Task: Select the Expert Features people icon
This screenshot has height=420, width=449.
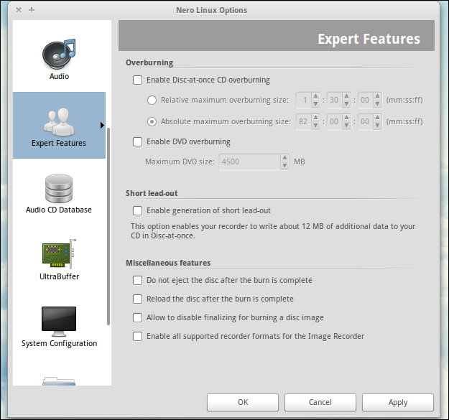Action: click(59, 122)
